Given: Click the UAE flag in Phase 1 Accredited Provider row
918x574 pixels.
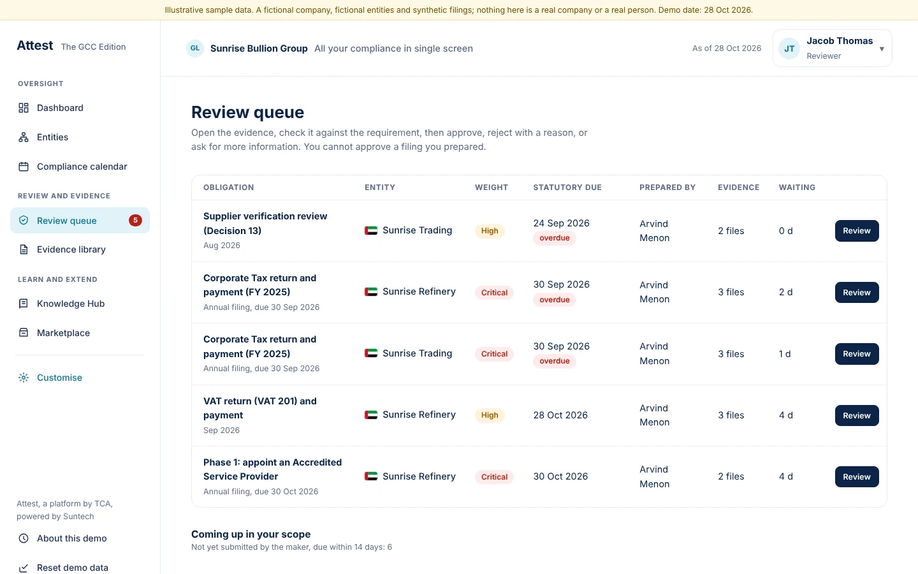Looking at the screenshot, I should pos(371,476).
